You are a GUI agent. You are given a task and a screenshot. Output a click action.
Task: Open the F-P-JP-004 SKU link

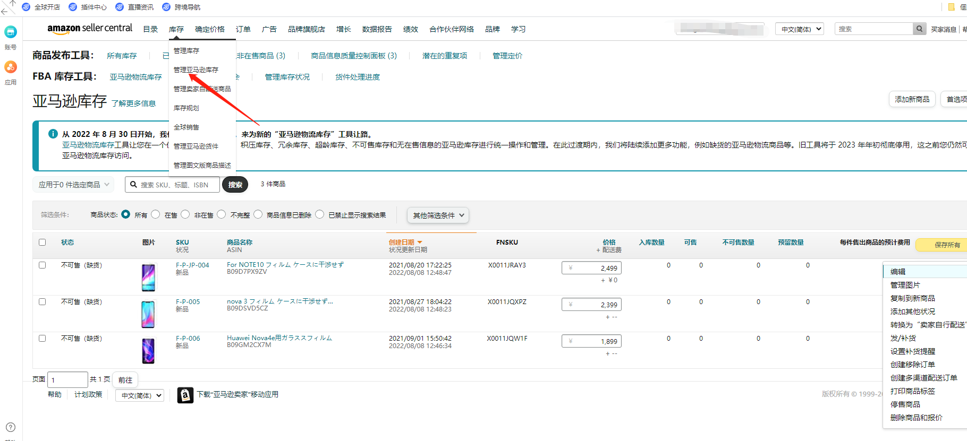pyautogui.click(x=192, y=265)
